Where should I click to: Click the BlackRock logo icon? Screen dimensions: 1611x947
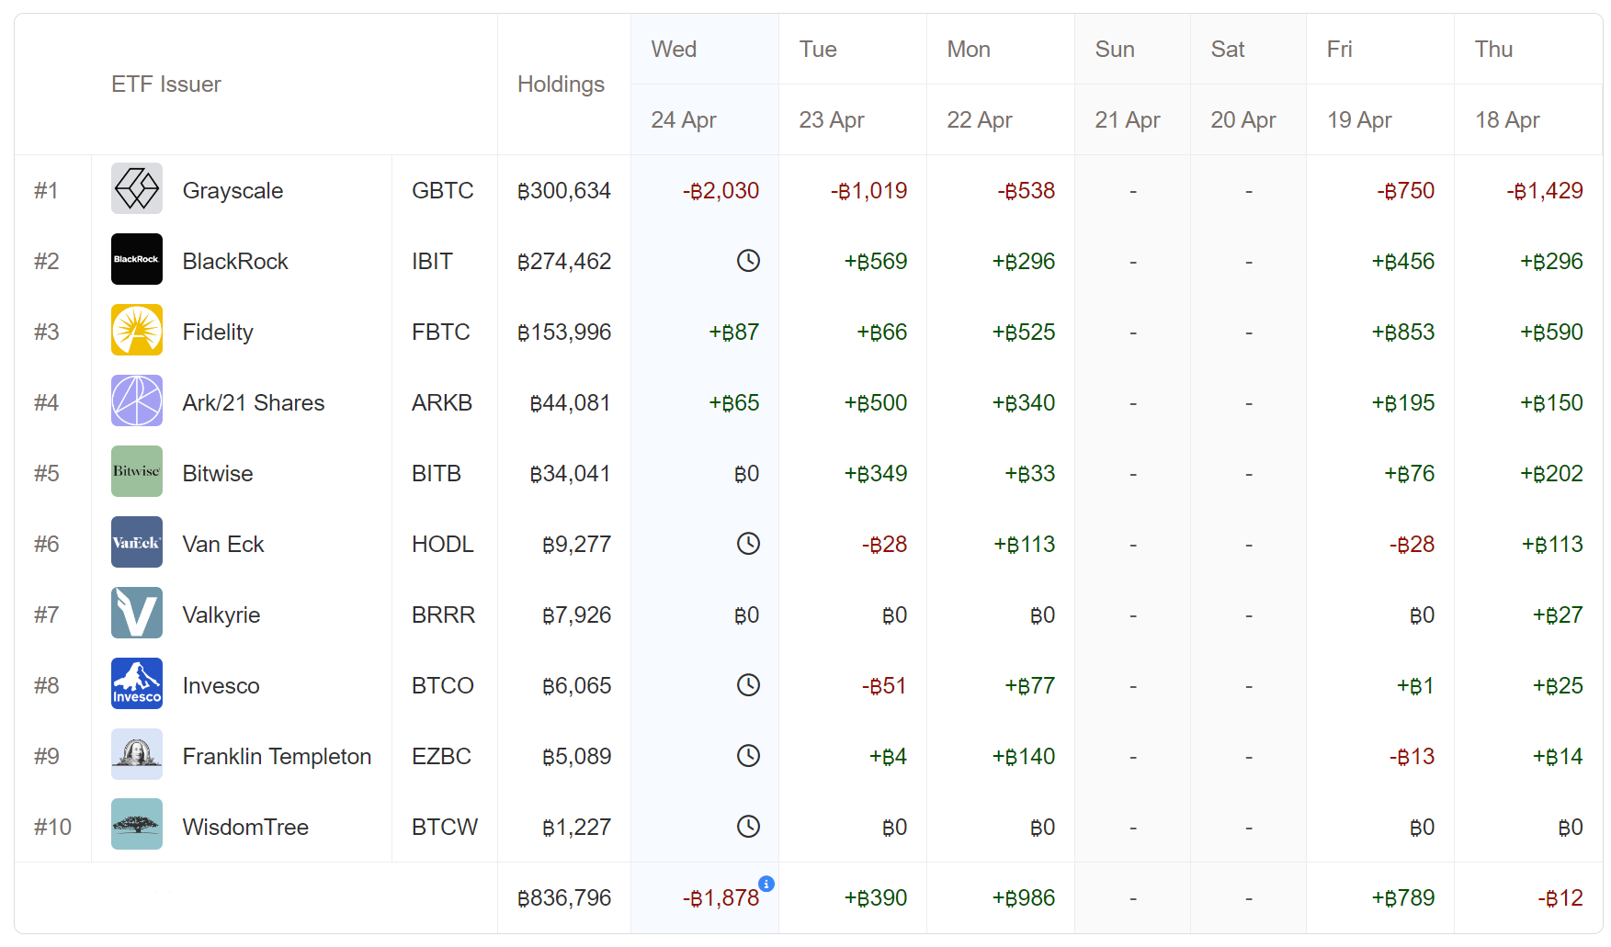(136, 259)
